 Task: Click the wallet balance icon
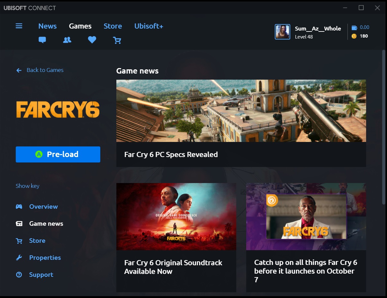(x=354, y=28)
